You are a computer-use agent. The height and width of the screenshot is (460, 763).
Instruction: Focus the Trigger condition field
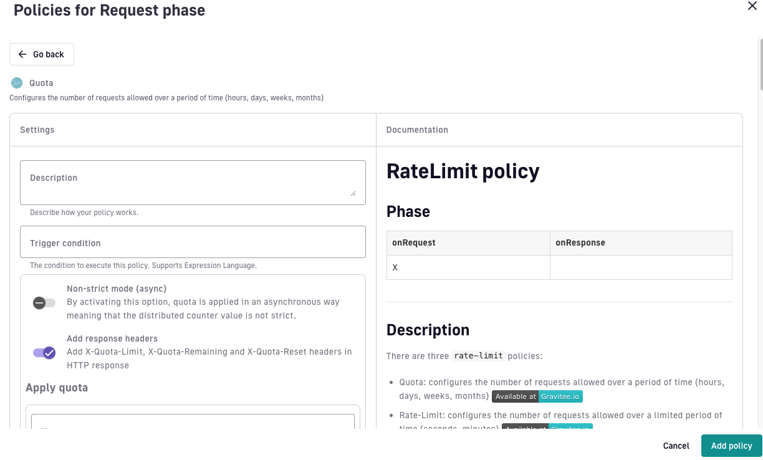pyautogui.click(x=193, y=242)
